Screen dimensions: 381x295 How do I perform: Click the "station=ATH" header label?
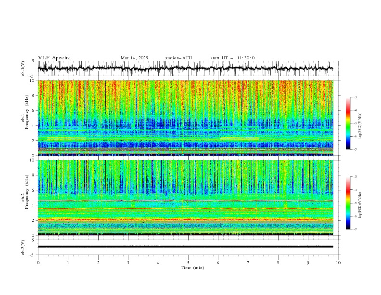[178, 58]
